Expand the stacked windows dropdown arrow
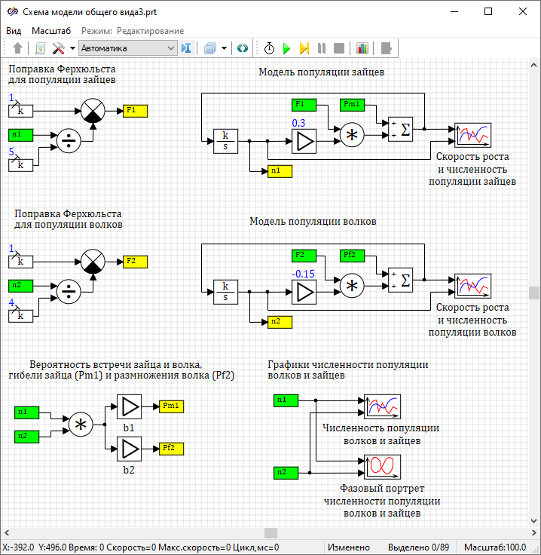 (224, 48)
